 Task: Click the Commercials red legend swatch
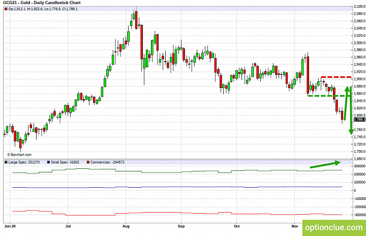click(x=88, y=162)
